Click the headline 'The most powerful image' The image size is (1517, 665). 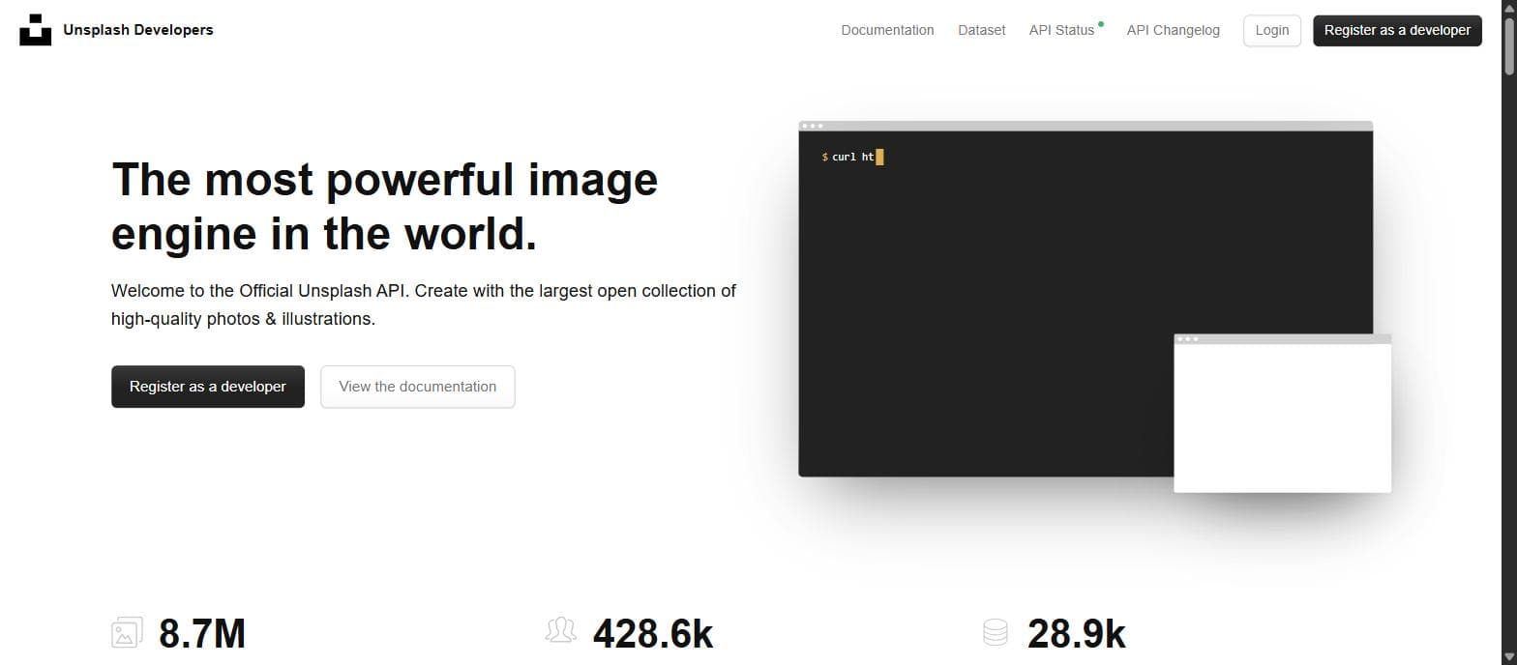point(385,180)
